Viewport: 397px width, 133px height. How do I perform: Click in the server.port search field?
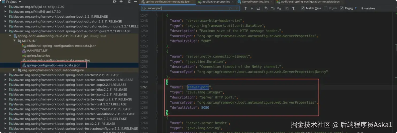(187, 8)
